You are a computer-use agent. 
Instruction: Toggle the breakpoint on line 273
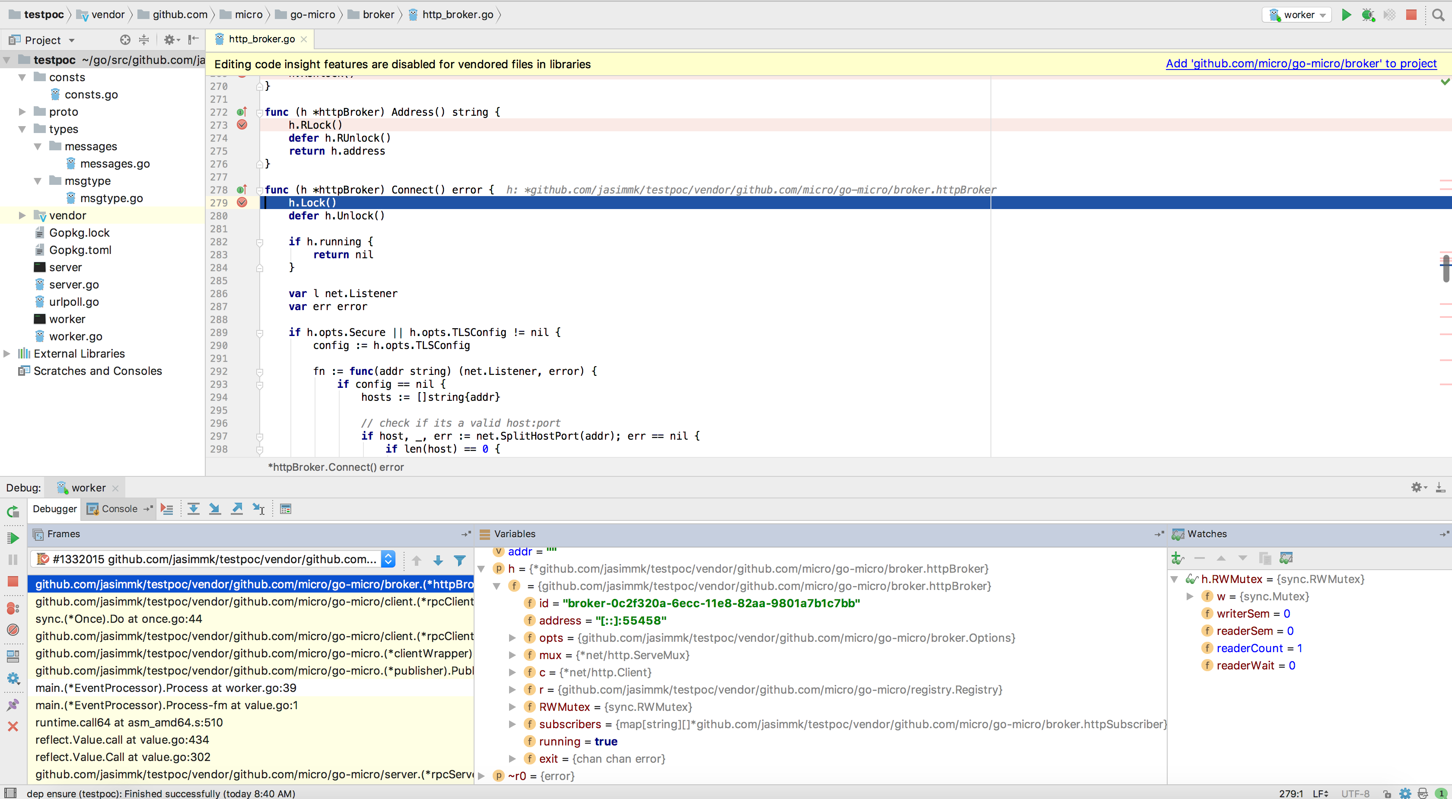(242, 124)
